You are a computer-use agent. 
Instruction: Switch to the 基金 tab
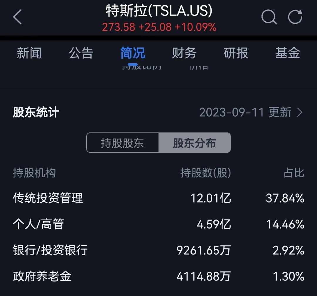pyautogui.click(x=287, y=53)
